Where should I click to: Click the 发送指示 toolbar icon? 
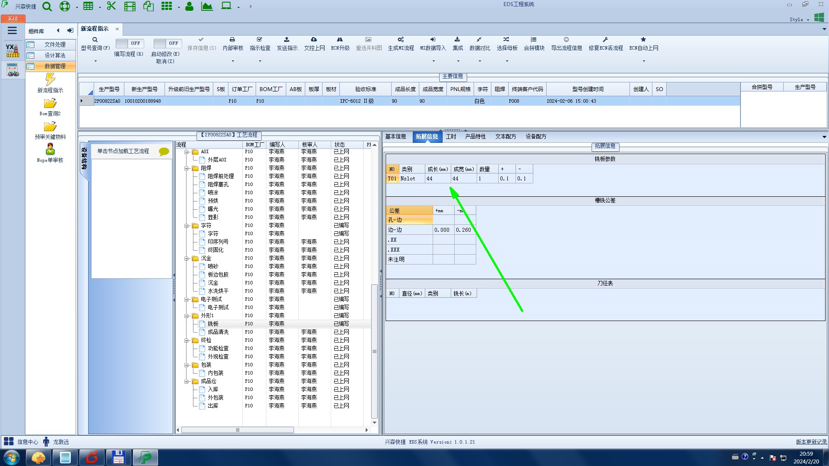pos(287,40)
